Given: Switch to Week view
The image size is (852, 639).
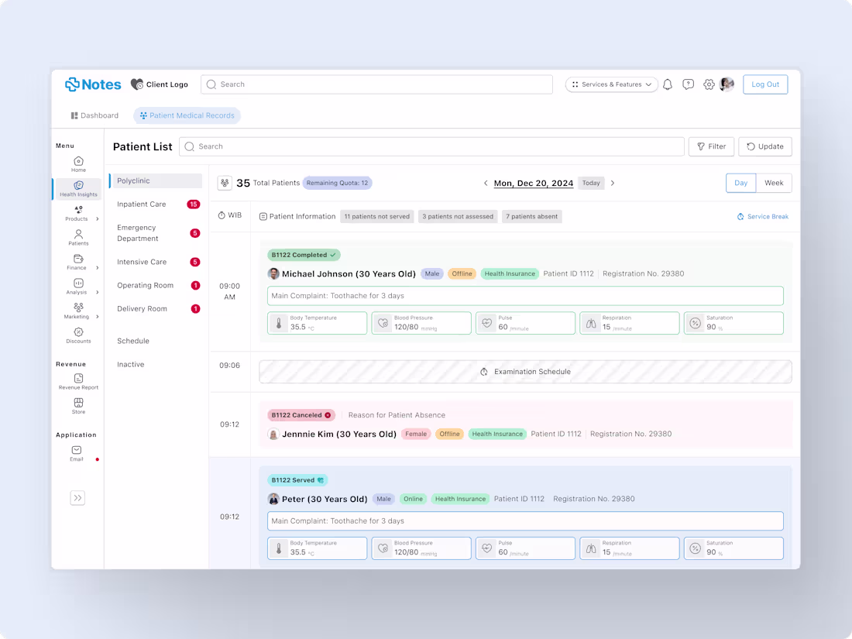Looking at the screenshot, I should pos(774,183).
